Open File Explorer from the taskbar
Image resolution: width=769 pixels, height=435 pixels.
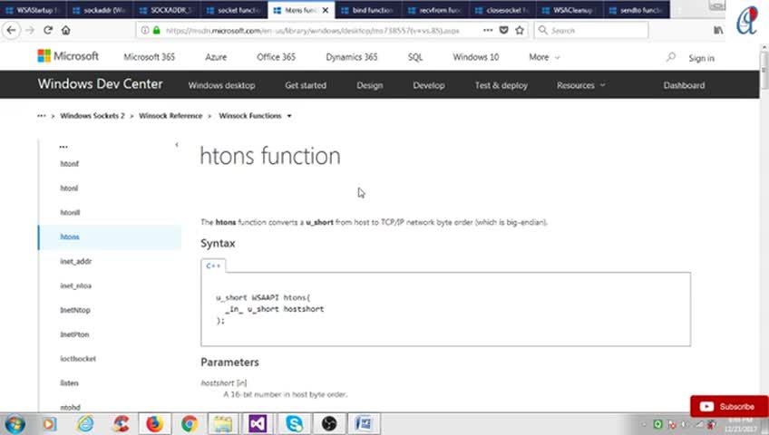[223, 424]
